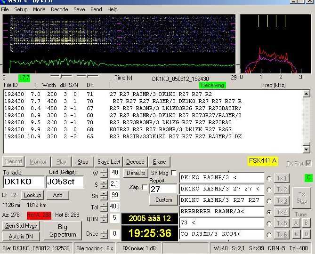Enable the Sh Msg checkbox
Viewport: 315px width, 254px height.
click(174, 173)
